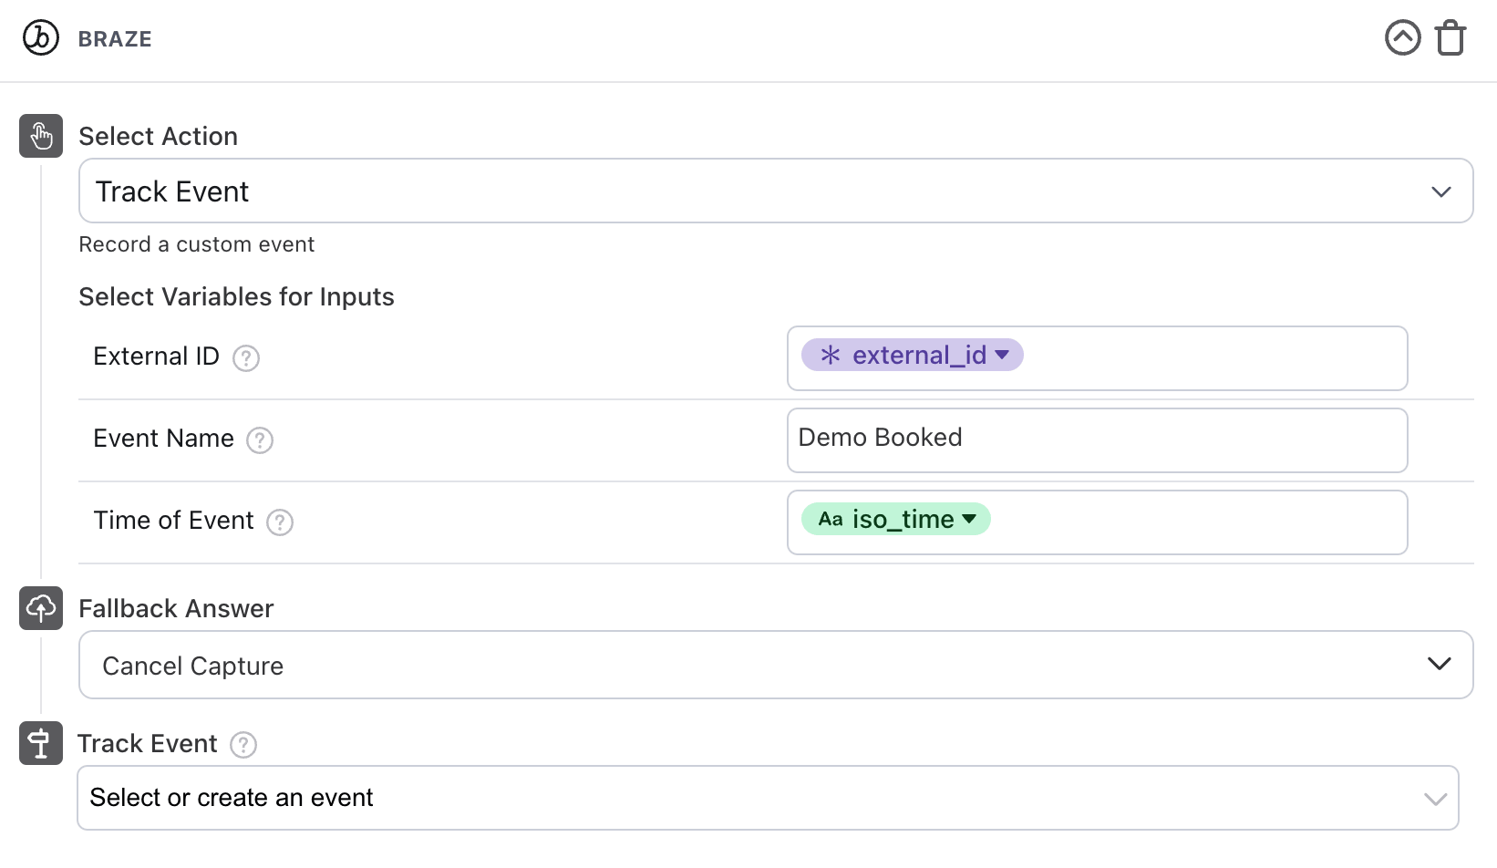The width and height of the screenshot is (1497, 868).
Task: Delete the Braze step via trash icon
Action: (1450, 38)
